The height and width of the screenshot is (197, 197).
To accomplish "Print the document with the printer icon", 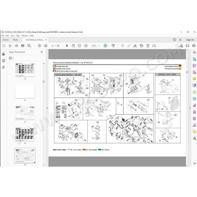I will pyautogui.click(x=23, y=46).
